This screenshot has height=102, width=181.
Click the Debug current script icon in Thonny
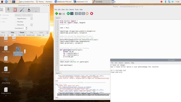[x=72, y=14]
